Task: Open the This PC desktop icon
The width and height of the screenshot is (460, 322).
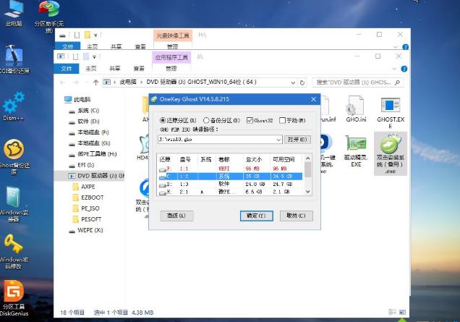Action: [14, 13]
